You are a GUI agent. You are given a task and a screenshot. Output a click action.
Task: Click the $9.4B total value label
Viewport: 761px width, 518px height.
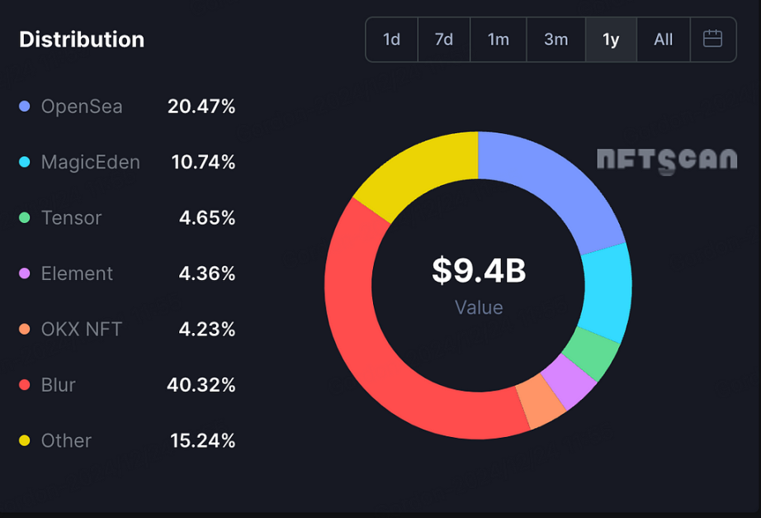pos(479,270)
